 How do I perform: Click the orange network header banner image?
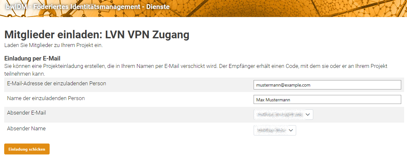coord(290,8)
